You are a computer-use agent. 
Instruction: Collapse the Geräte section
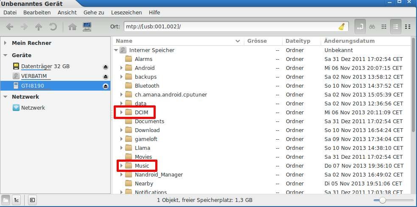(x=6, y=55)
